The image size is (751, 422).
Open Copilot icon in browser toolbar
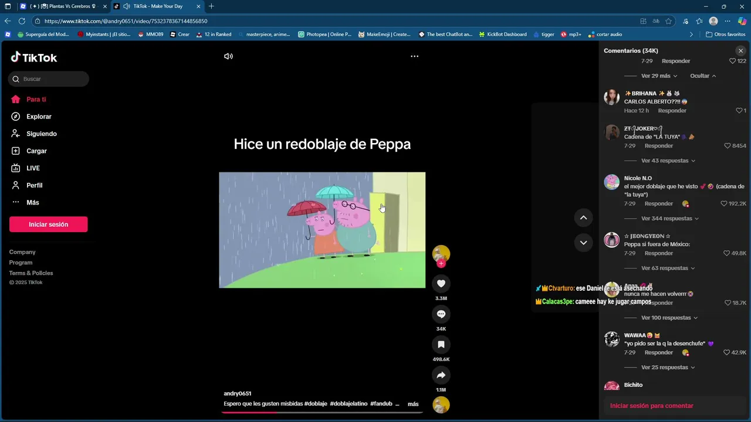point(742,21)
